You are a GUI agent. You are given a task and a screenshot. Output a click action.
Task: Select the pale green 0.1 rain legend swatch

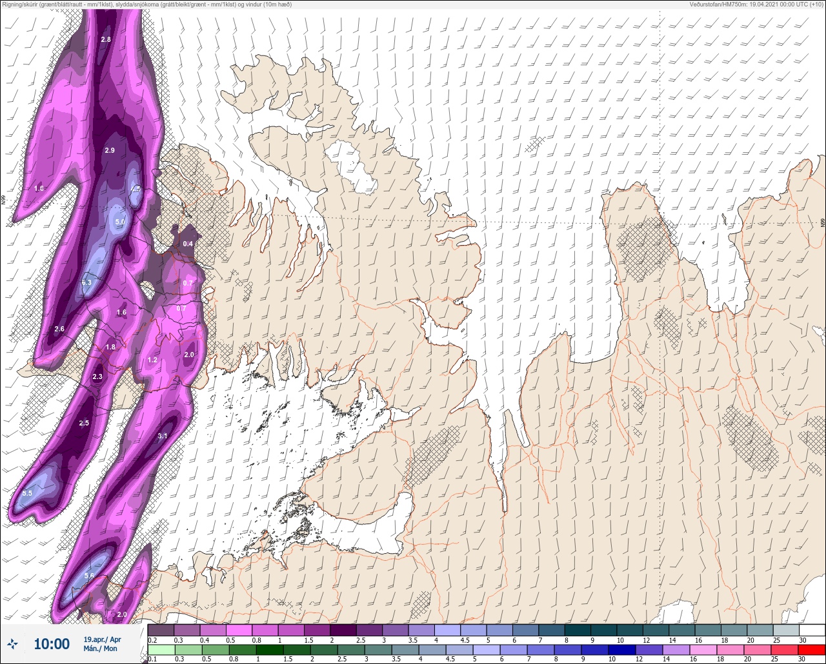(161, 649)
